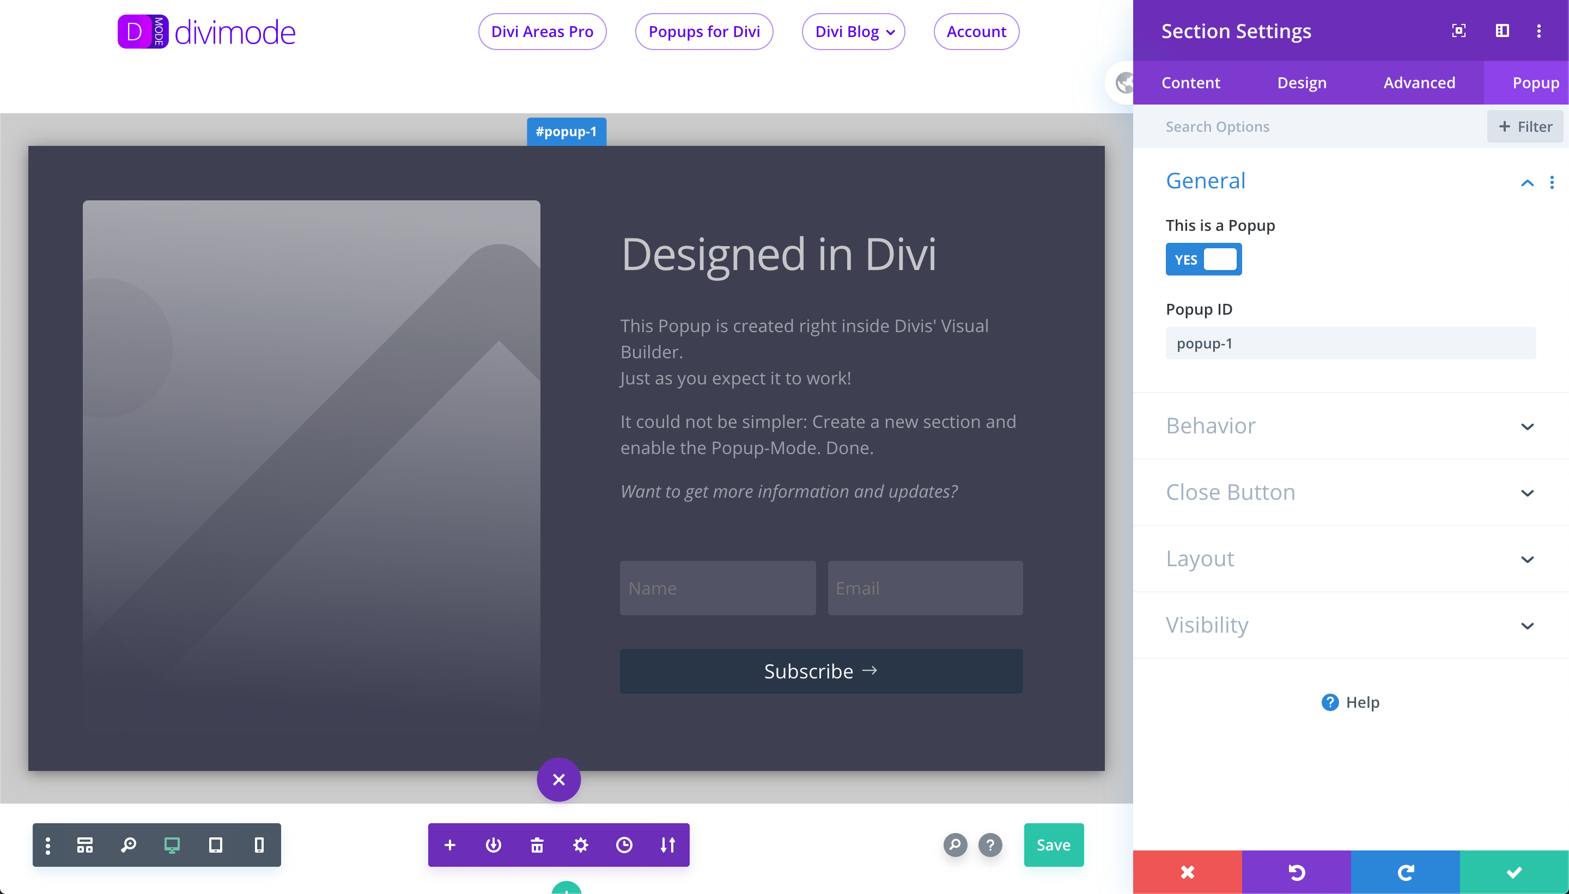Click the trash clear layout icon
The image size is (1569, 894).
click(x=536, y=845)
